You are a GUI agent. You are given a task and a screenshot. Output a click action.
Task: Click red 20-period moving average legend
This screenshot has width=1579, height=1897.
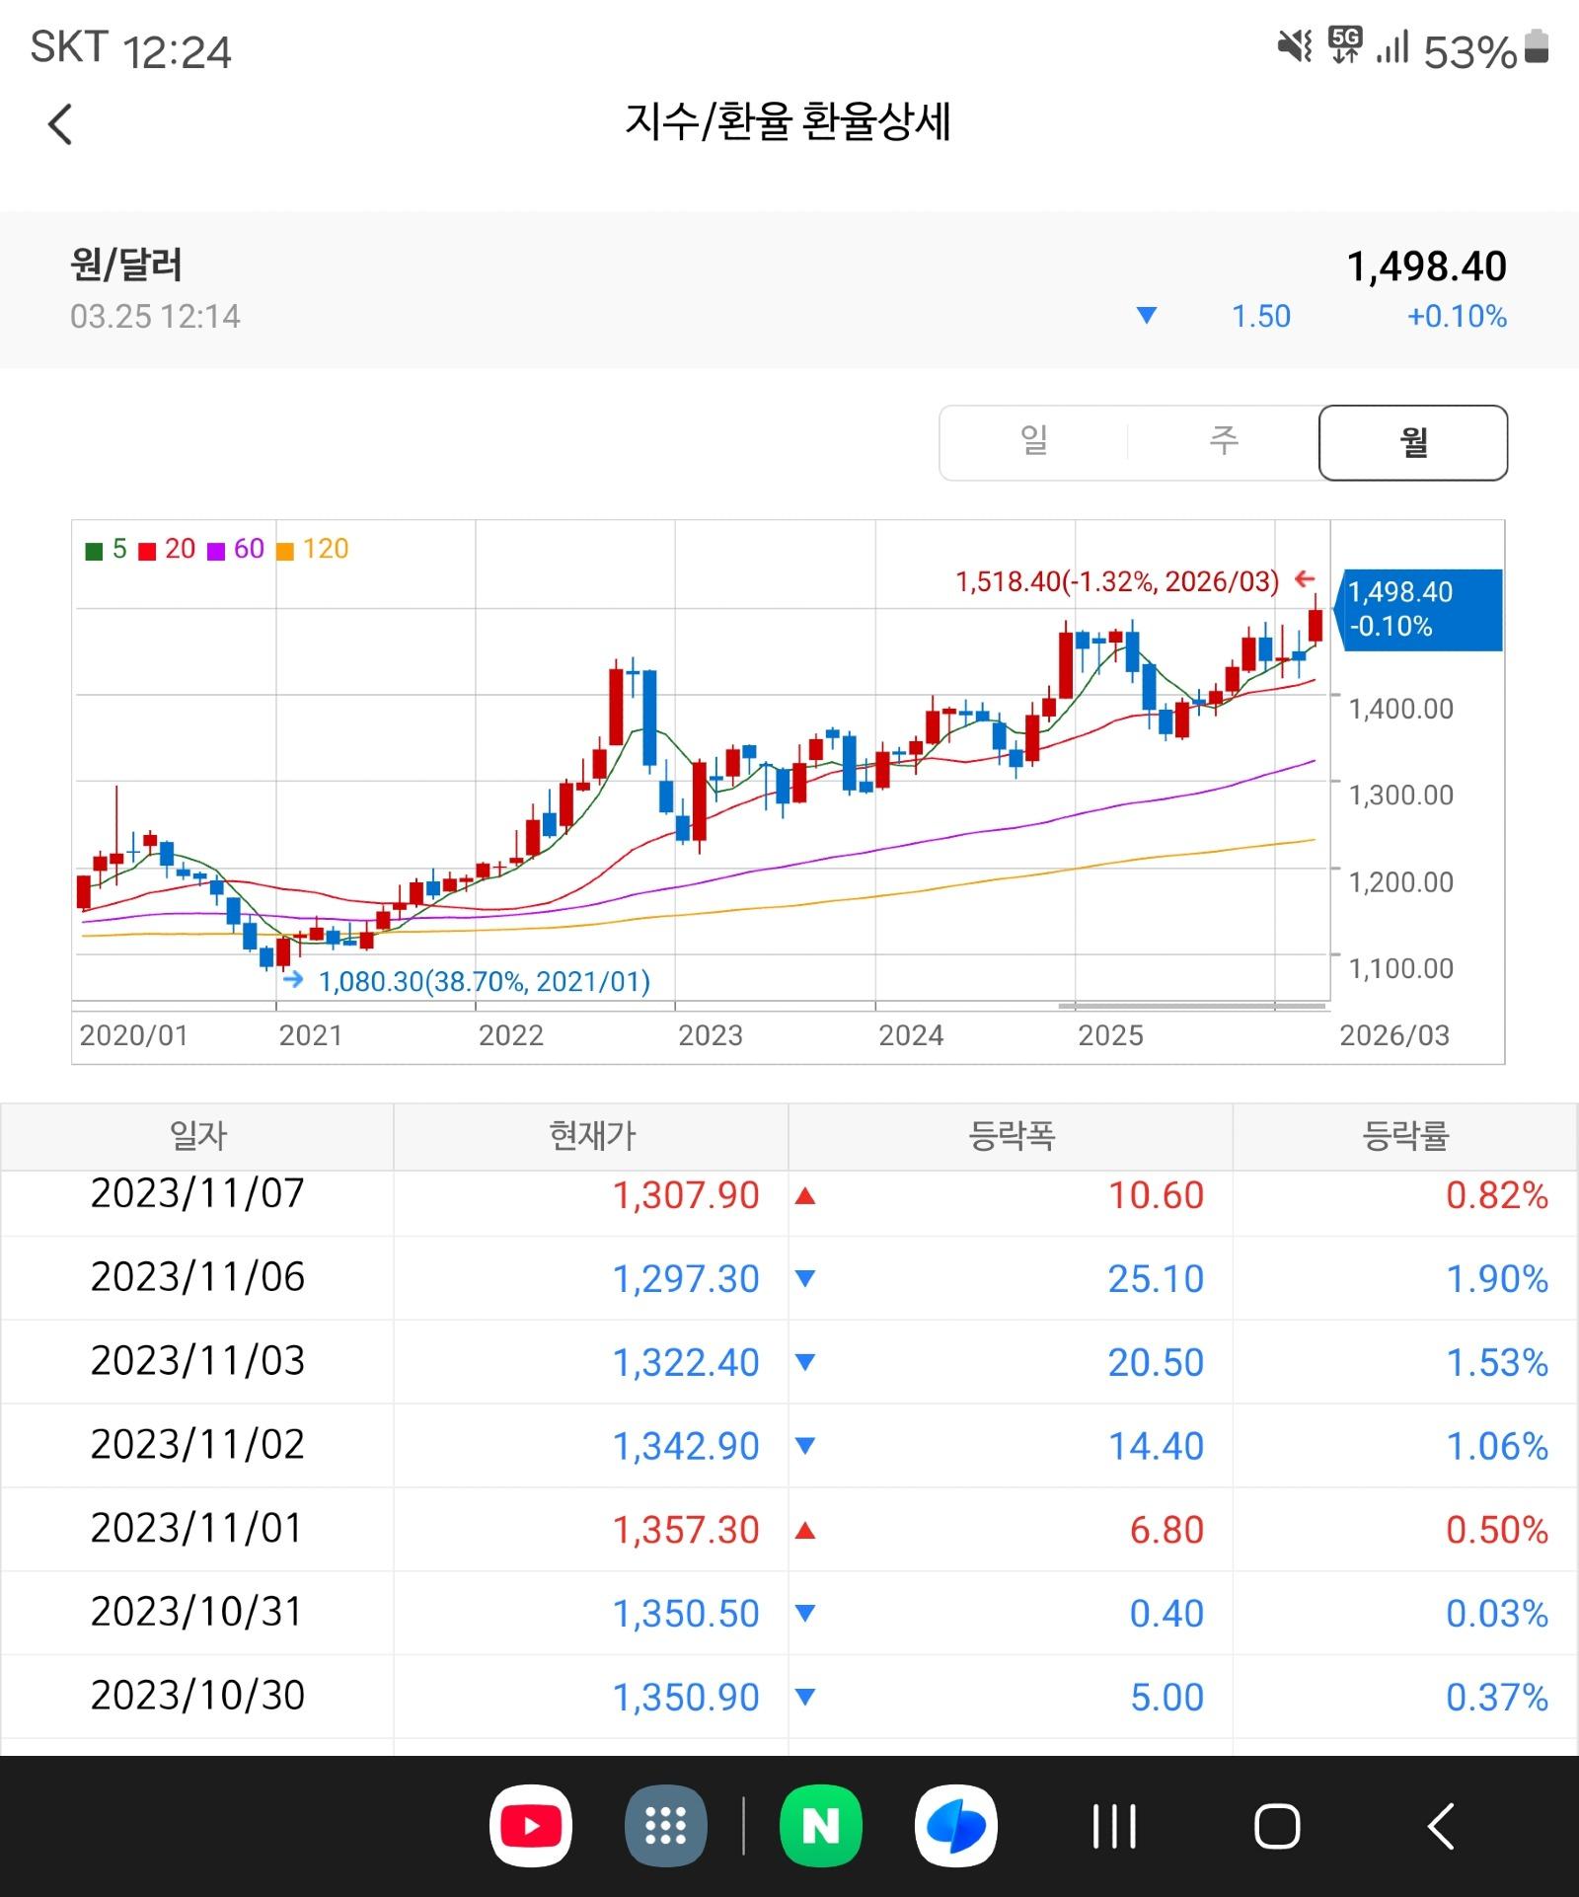pyautogui.click(x=168, y=550)
